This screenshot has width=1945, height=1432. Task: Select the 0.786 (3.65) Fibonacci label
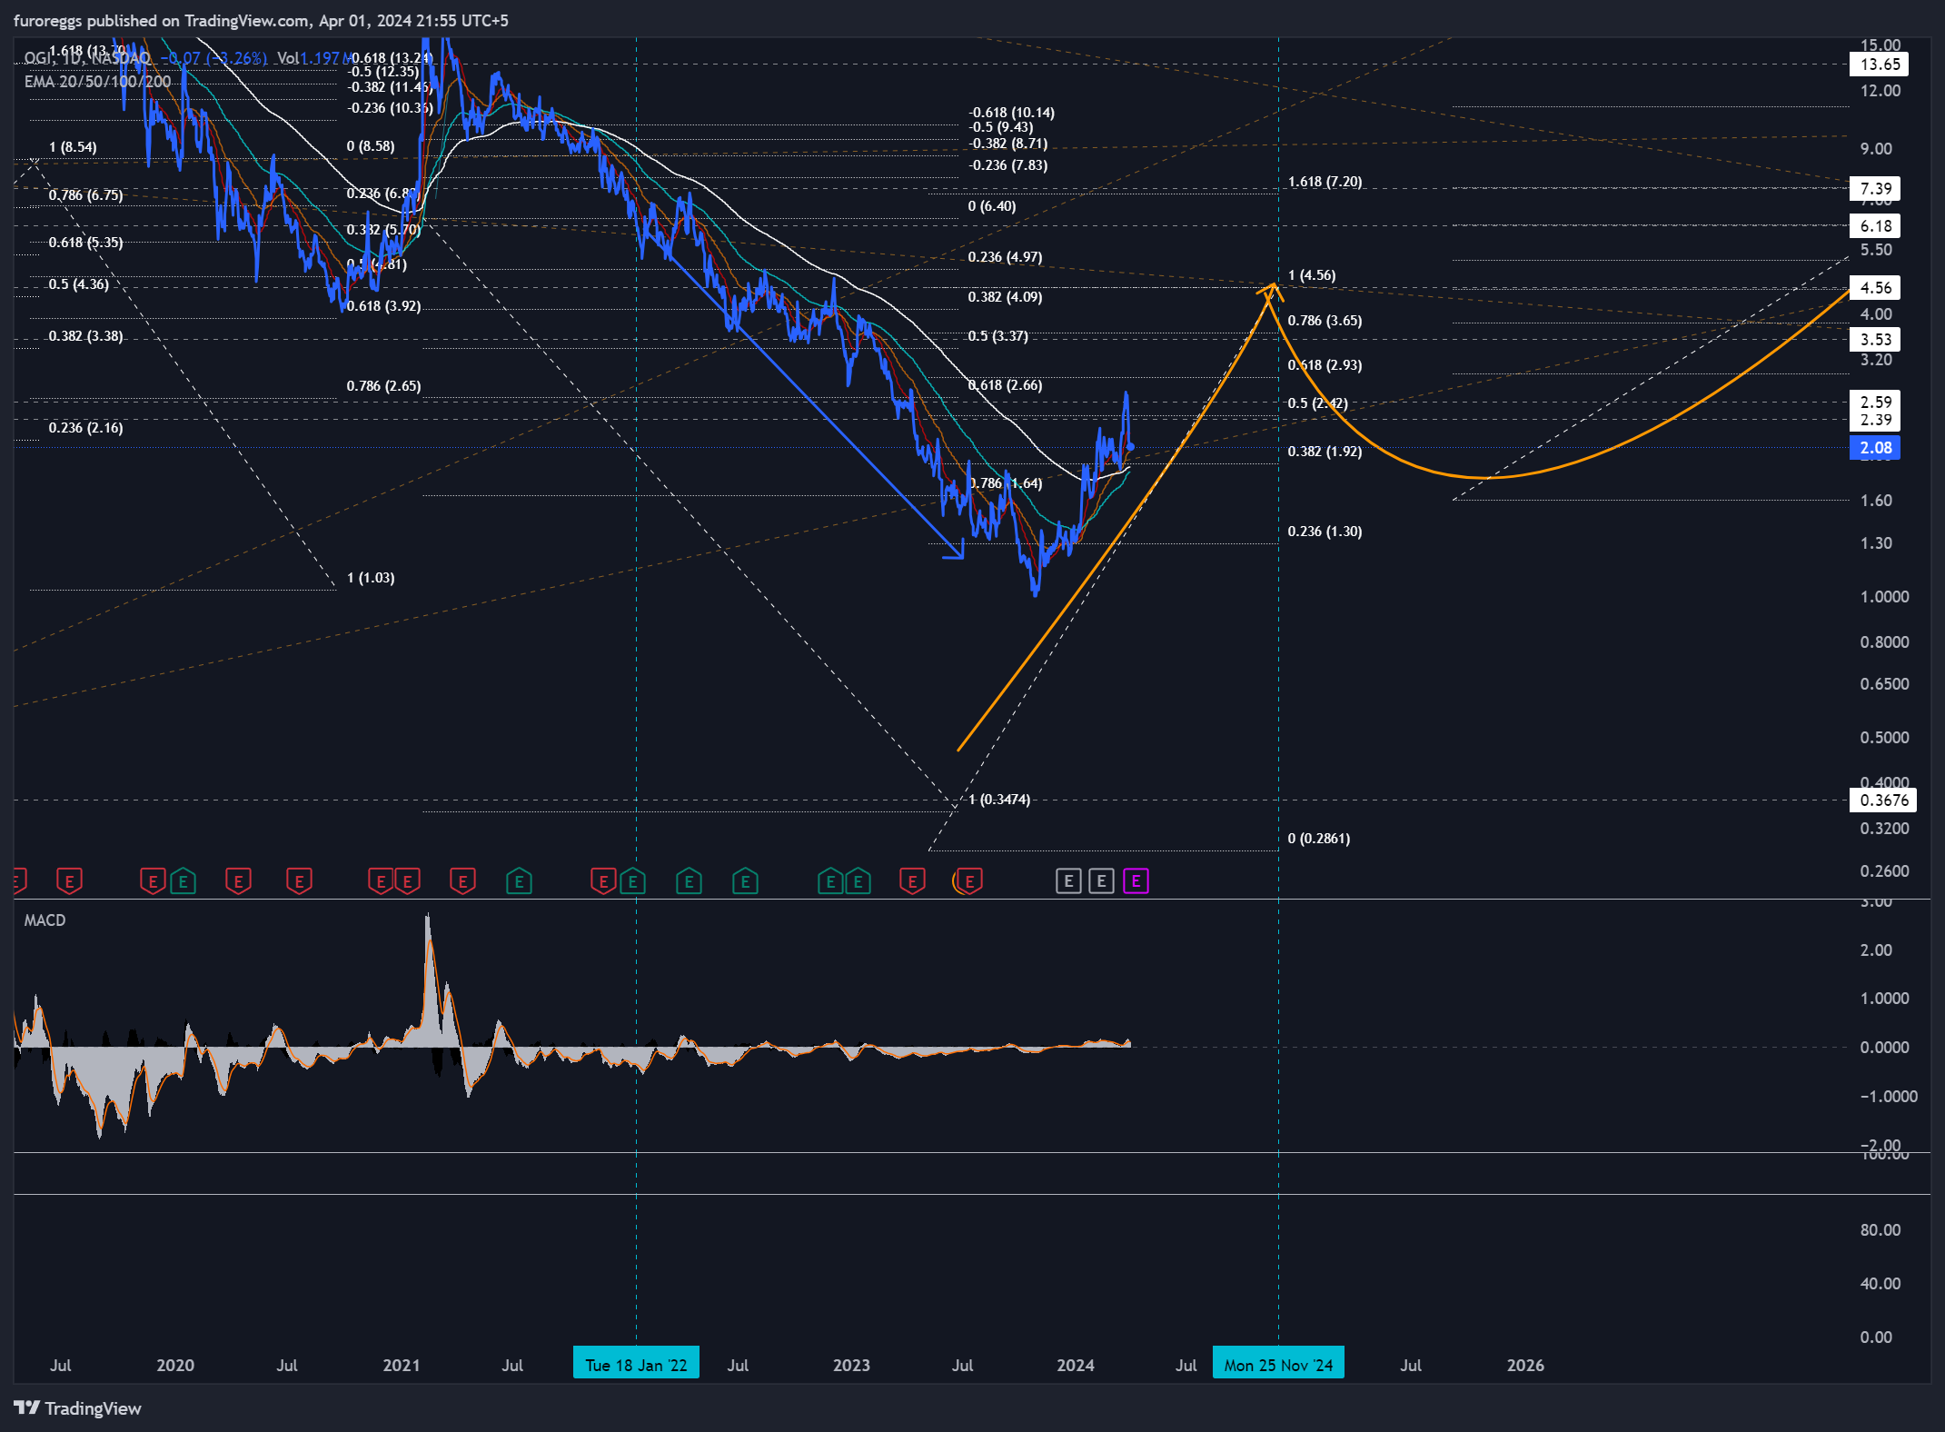1325,321
